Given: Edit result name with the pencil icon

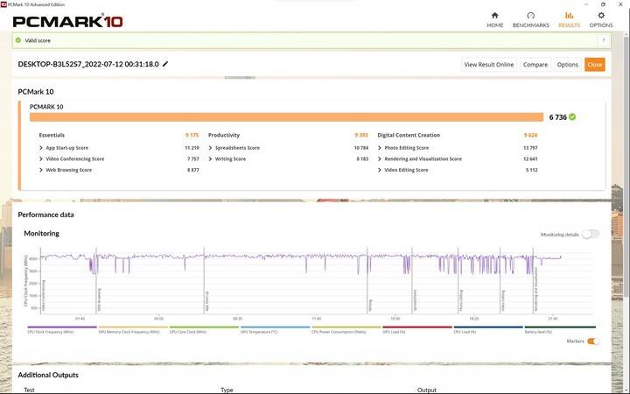Looking at the screenshot, I should pos(165,64).
